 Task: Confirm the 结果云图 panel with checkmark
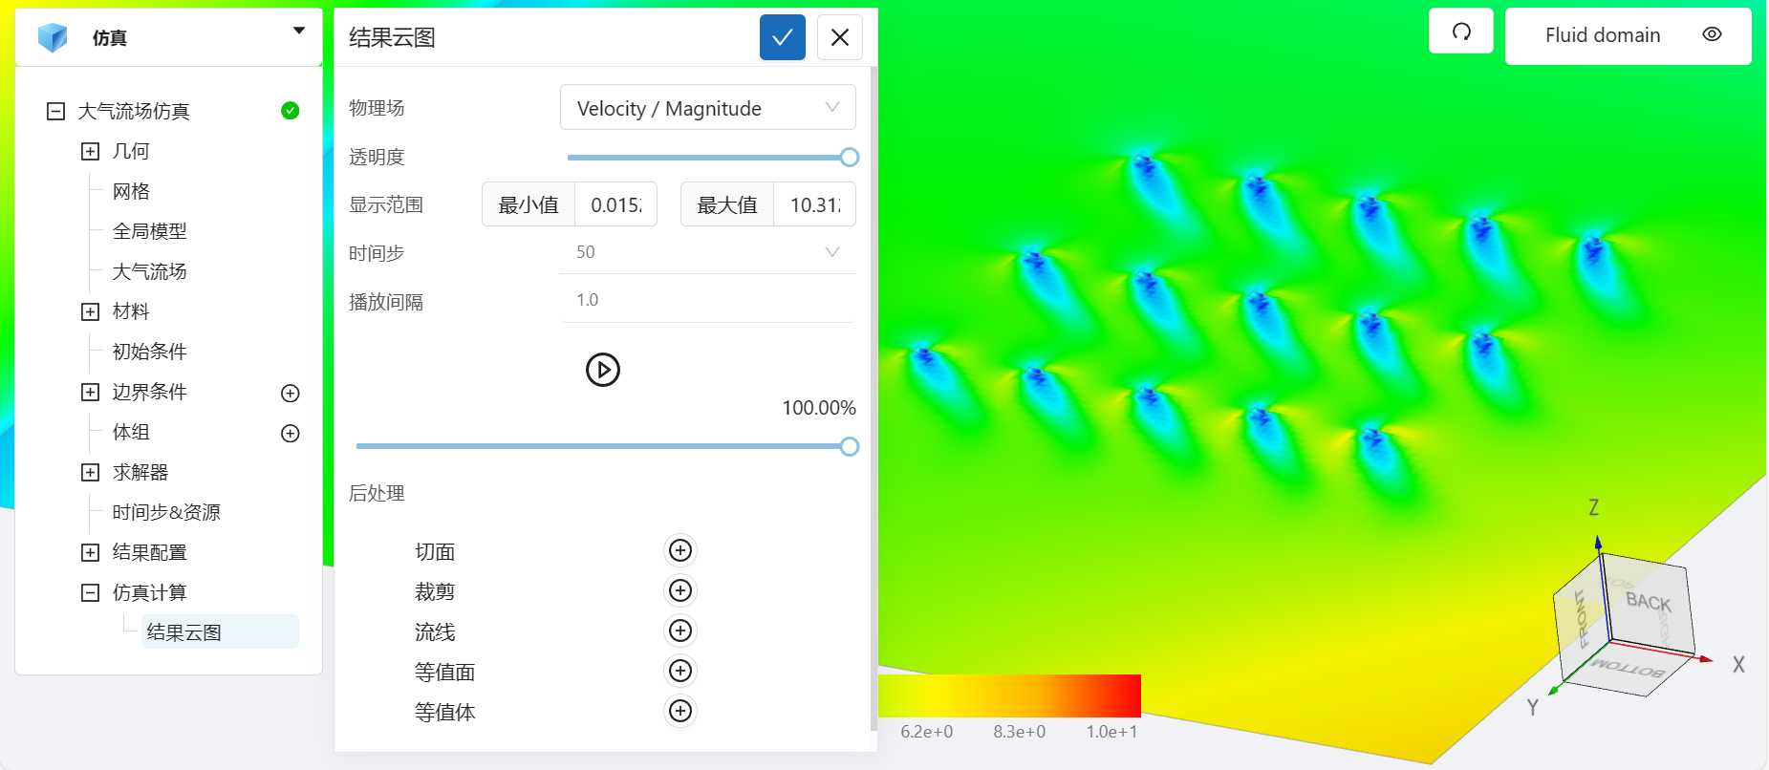[782, 37]
